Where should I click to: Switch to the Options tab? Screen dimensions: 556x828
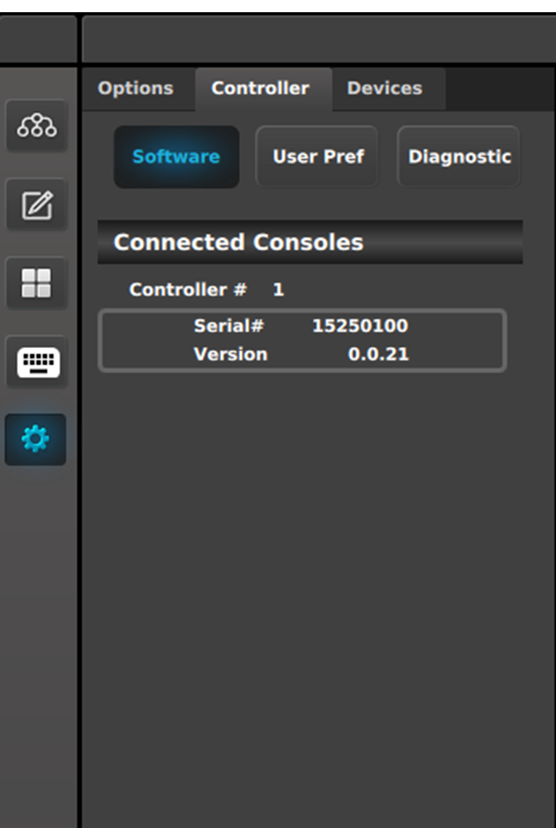(135, 88)
